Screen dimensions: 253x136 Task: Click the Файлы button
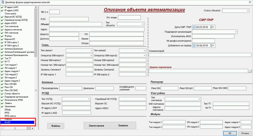coord(56,126)
